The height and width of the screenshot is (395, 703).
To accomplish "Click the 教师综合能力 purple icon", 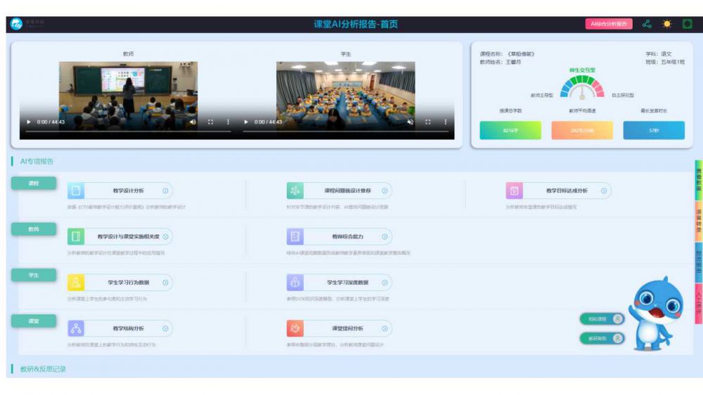I will [x=295, y=236].
